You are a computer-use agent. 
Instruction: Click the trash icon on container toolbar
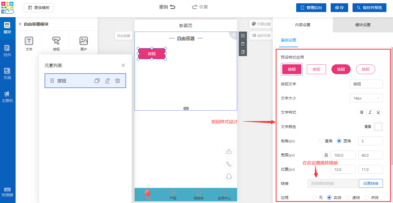[x=243, y=44]
